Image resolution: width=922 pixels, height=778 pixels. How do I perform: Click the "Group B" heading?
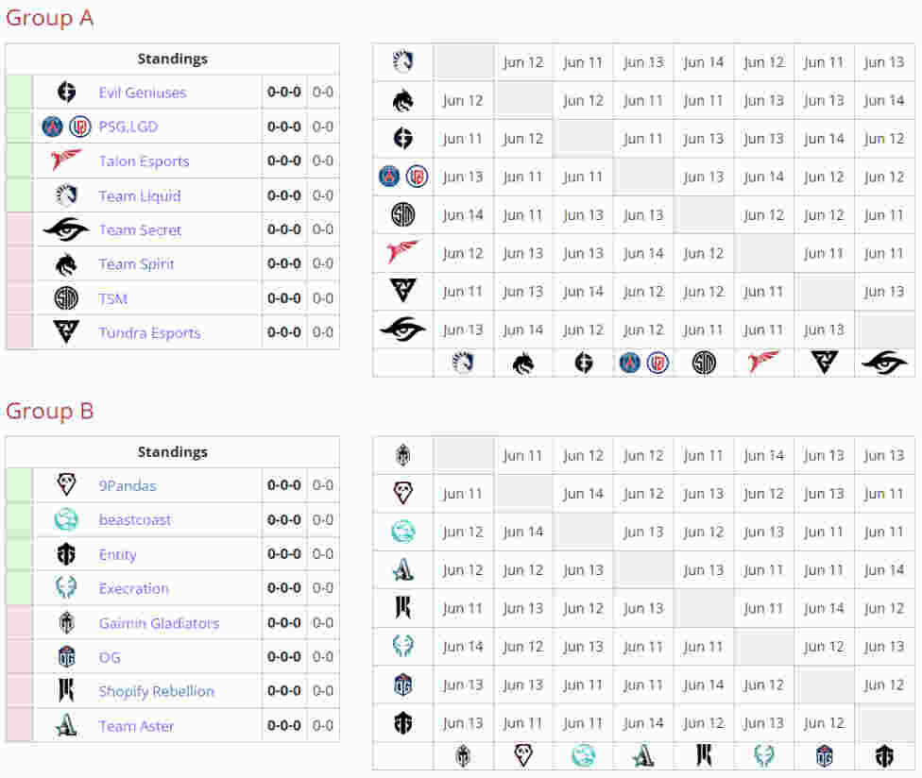click(50, 411)
